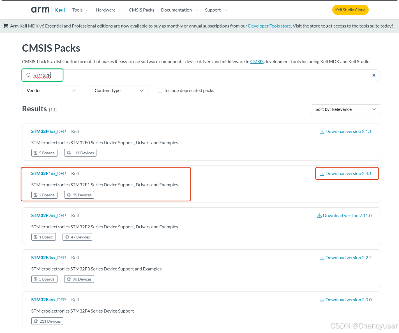Image resolution: width=399 pixels, height=333 pixels.
Task: Open STM32F2xx_DFP pack page
Action: coord(49,215)
